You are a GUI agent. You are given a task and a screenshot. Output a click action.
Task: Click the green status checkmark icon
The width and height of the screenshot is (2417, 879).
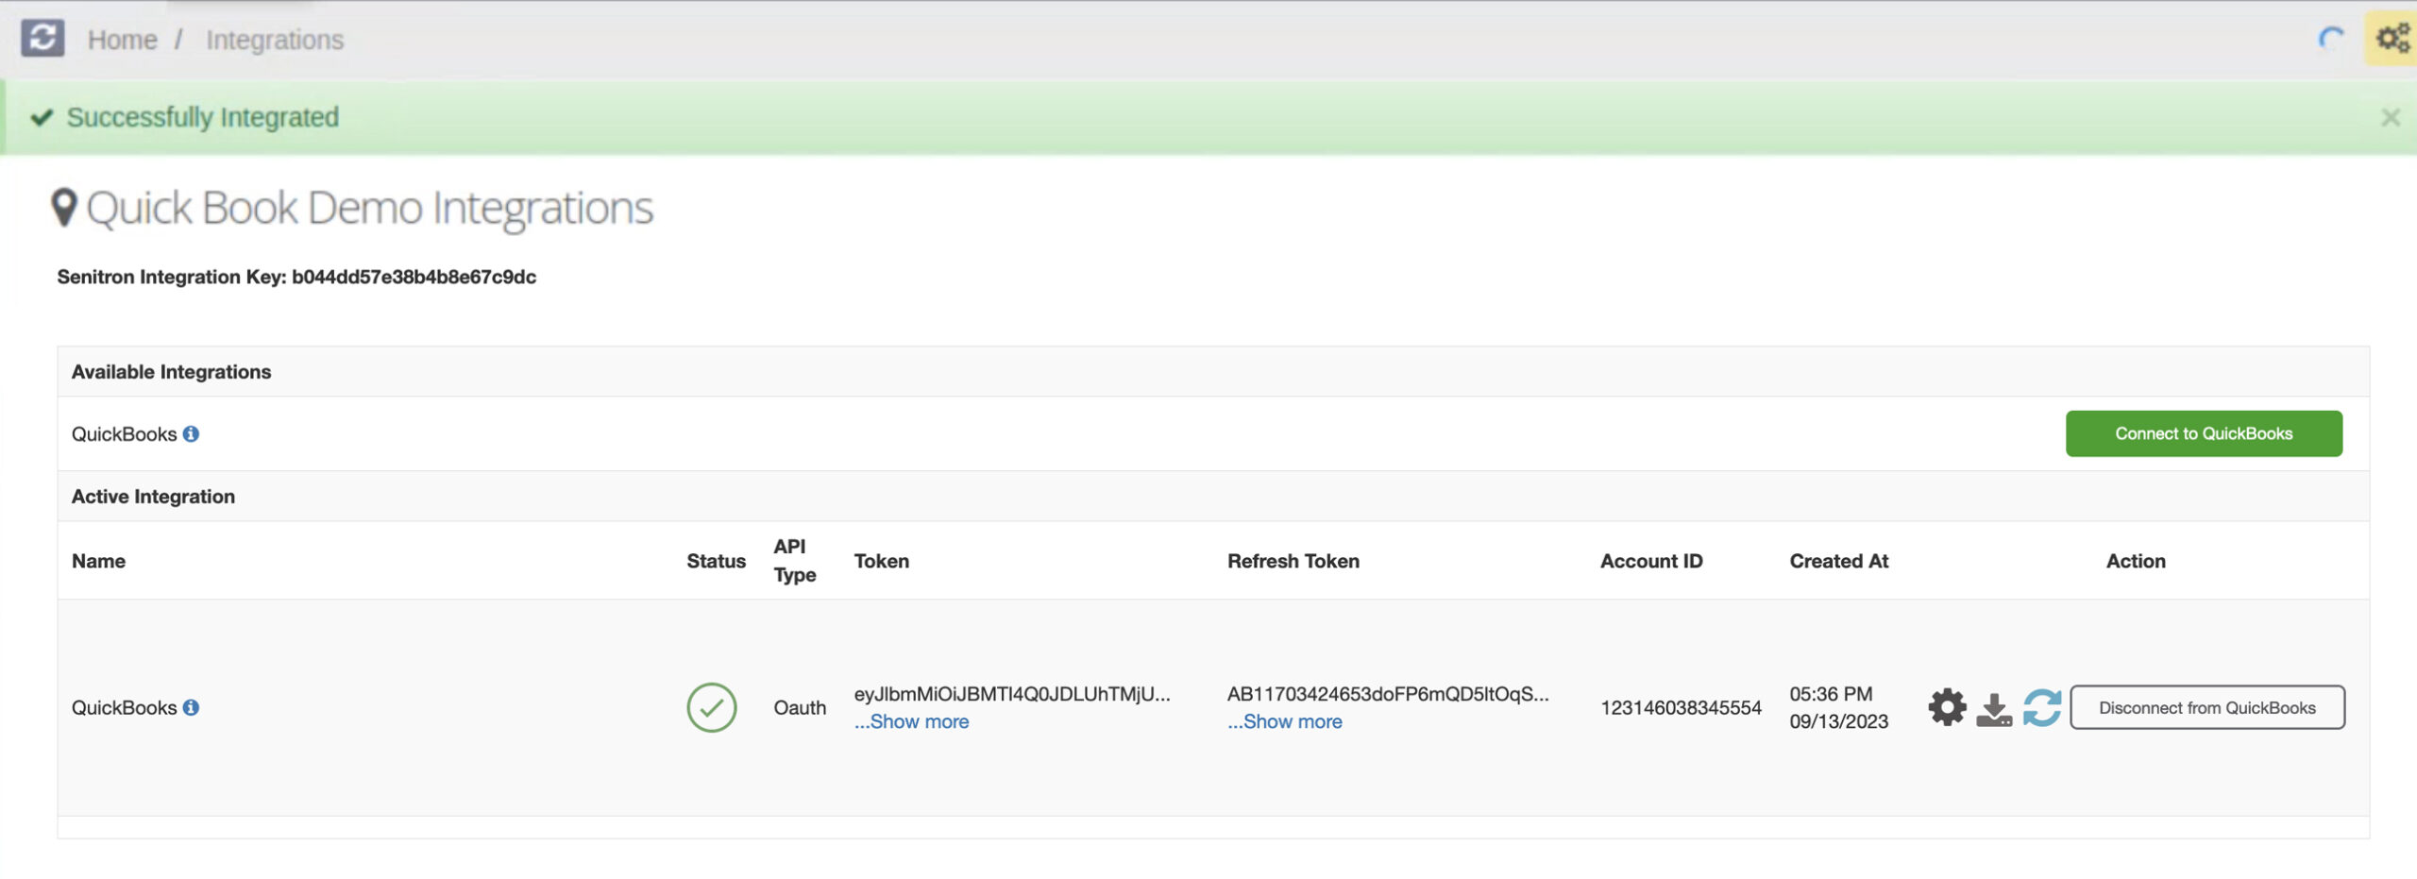click(711, 707)
